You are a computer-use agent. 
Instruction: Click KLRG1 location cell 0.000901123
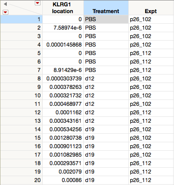[63, 146]
